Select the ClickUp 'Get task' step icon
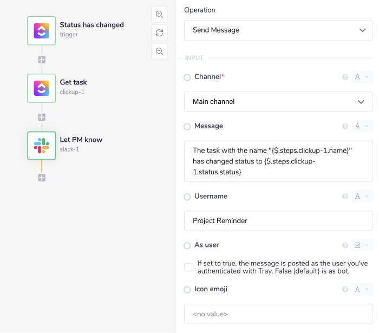This screenshot has width=379, height=333. [42, 88]
